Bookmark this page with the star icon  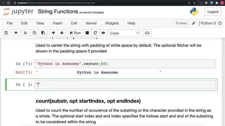[194, 3]
